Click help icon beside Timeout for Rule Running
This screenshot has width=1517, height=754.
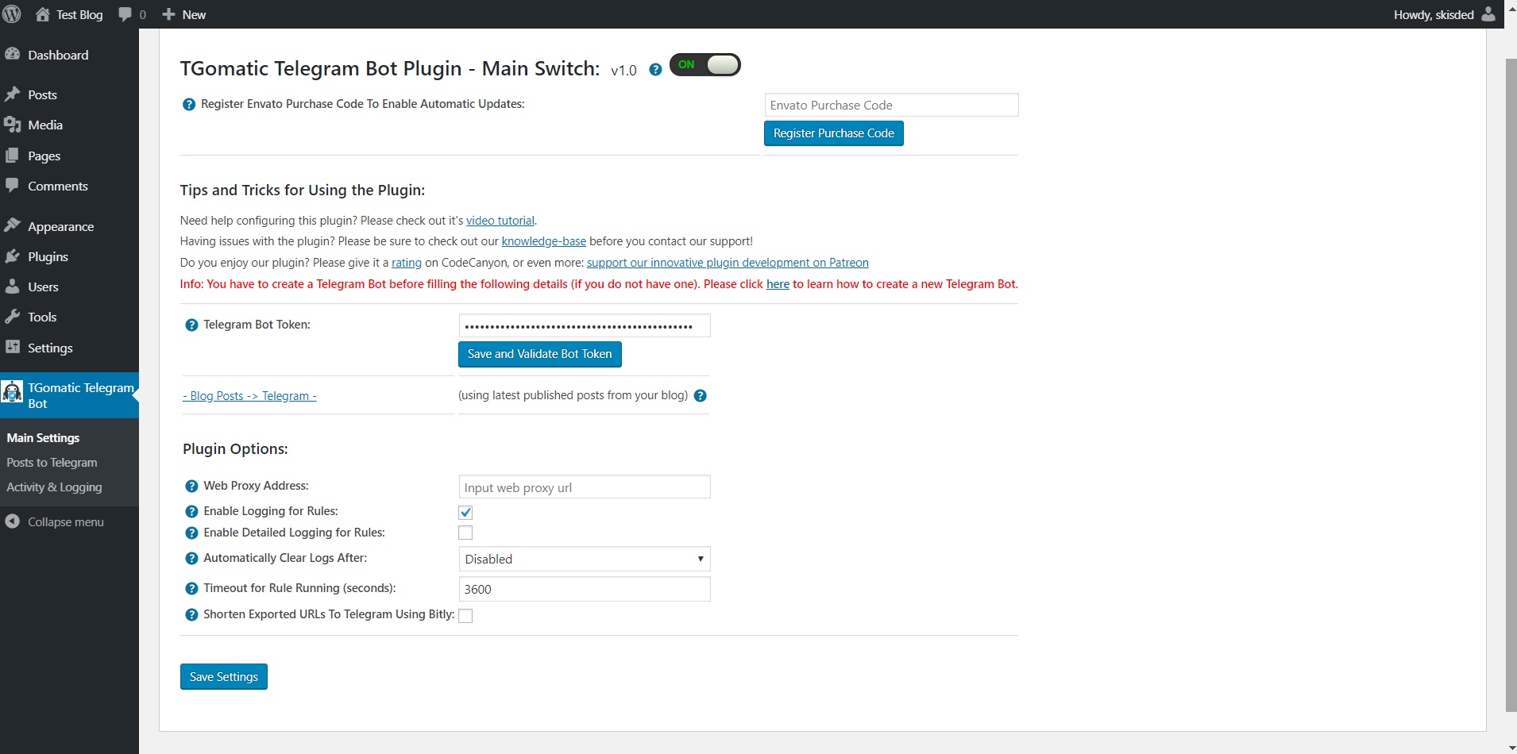pos(191,589)
